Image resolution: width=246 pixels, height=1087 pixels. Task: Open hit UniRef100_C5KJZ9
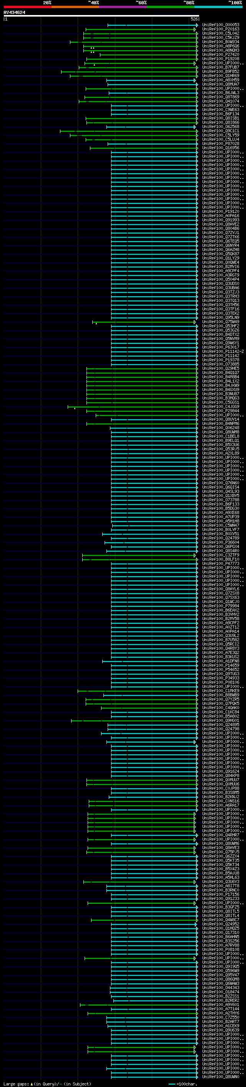221,37
